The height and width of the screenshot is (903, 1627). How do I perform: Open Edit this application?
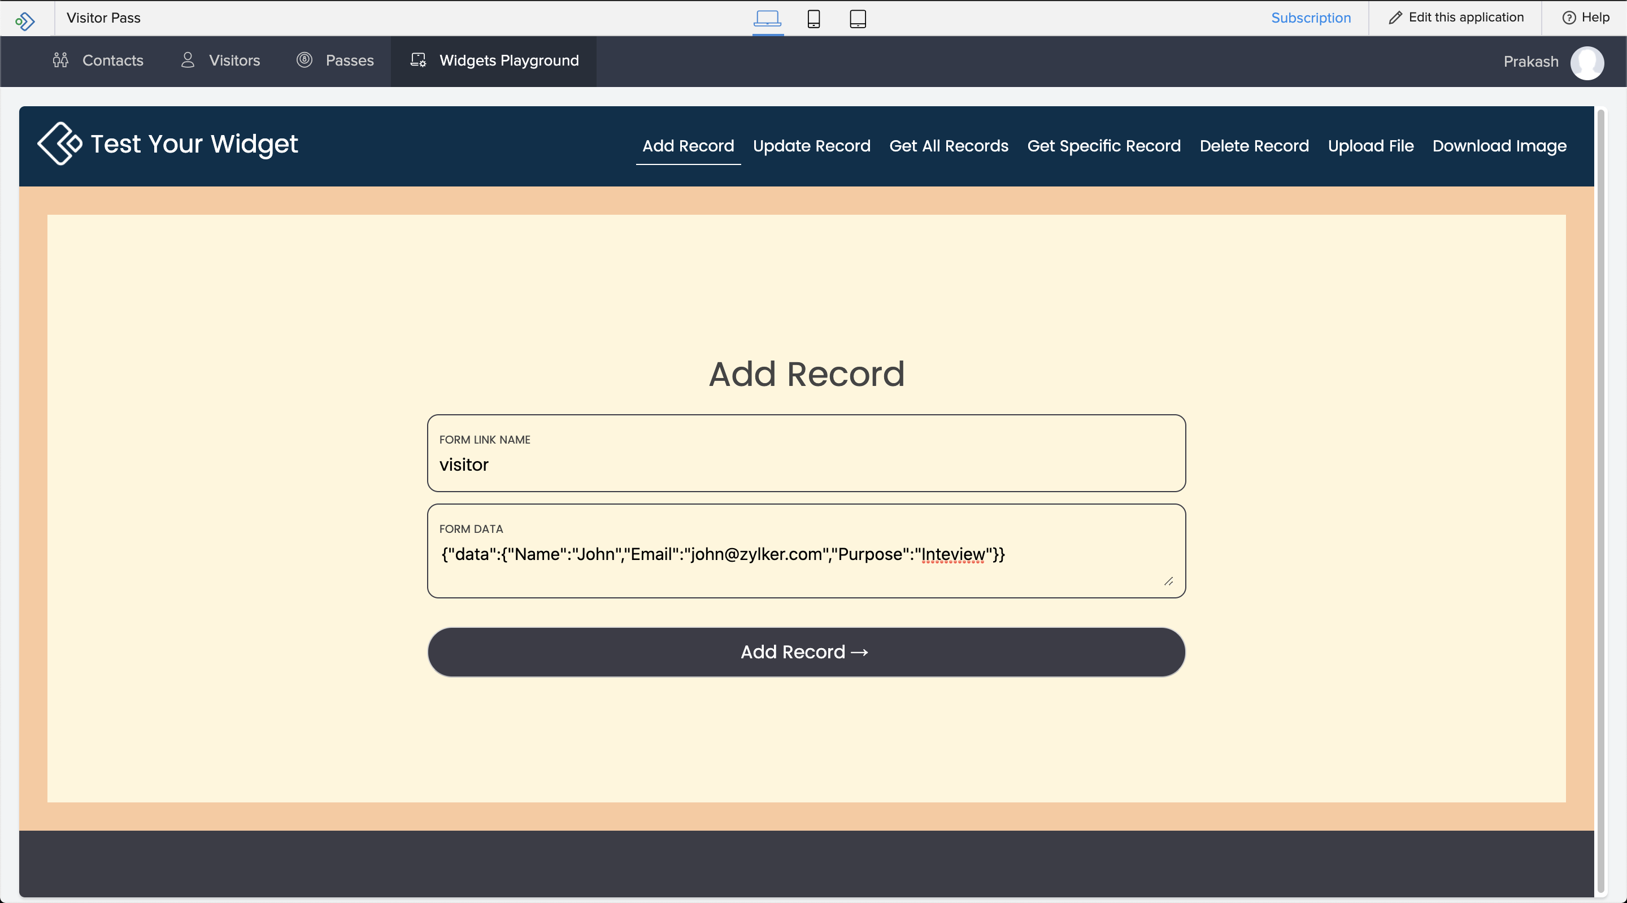tap(1456, 18)
